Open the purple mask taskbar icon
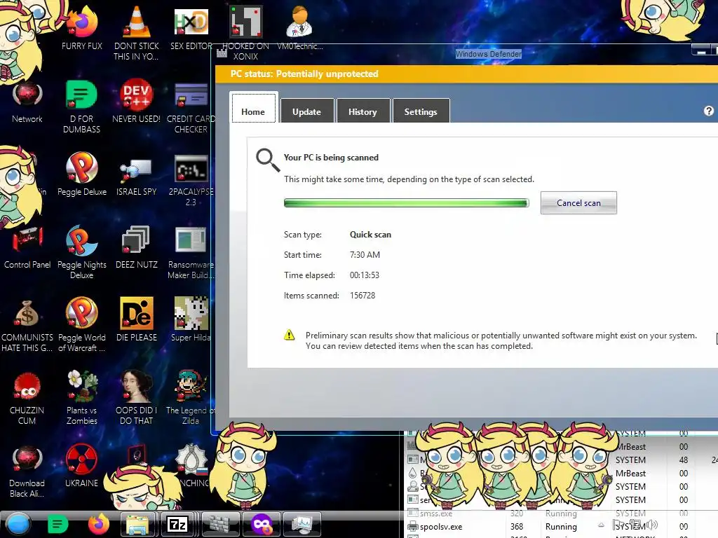Screen dimensions: 718x538 [x=262, y=524]
